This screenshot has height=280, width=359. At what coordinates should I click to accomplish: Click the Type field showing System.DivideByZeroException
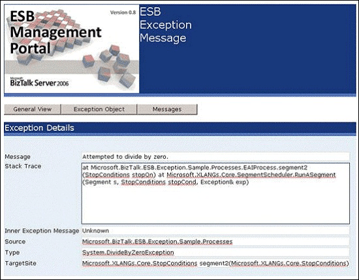(x=215, y=253)
